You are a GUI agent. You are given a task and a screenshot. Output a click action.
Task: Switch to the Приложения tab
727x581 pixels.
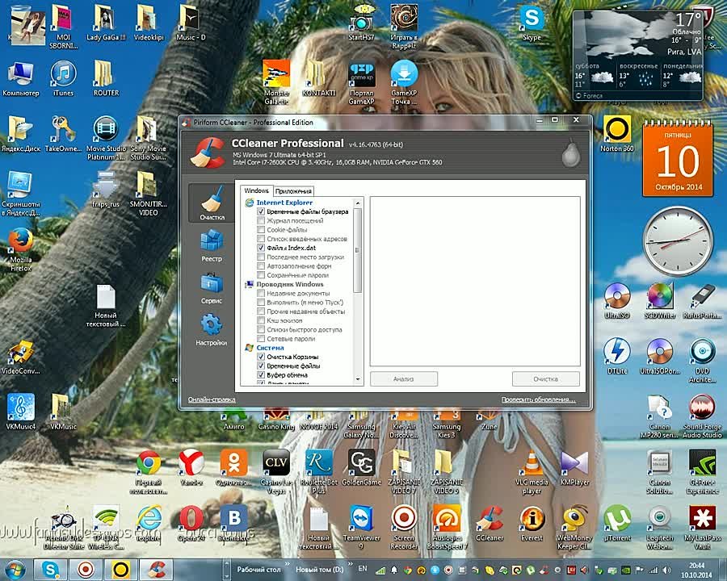tap(293, 190)
